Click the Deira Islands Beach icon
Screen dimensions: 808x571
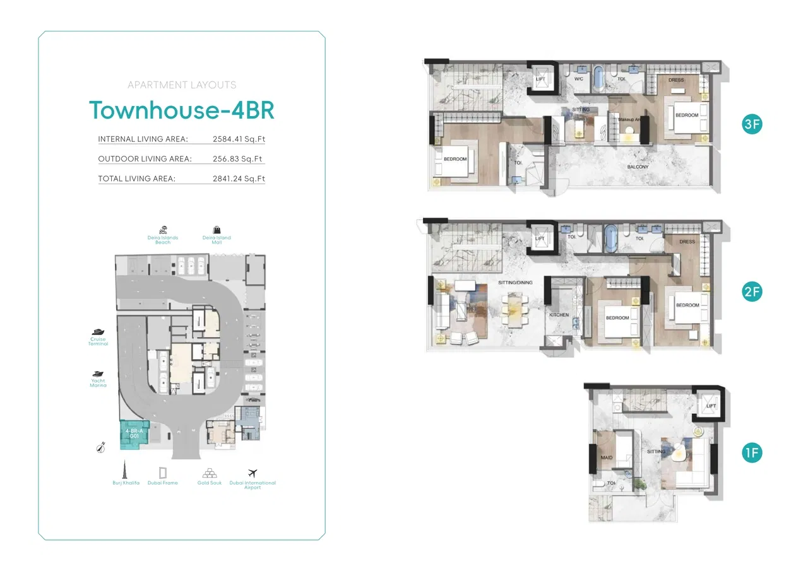pyautogui.click(x=163, y=230)
